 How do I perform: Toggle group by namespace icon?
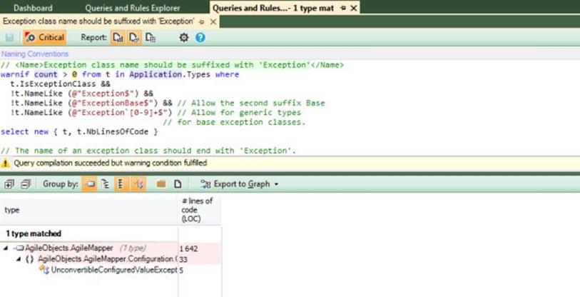[121, 184]
